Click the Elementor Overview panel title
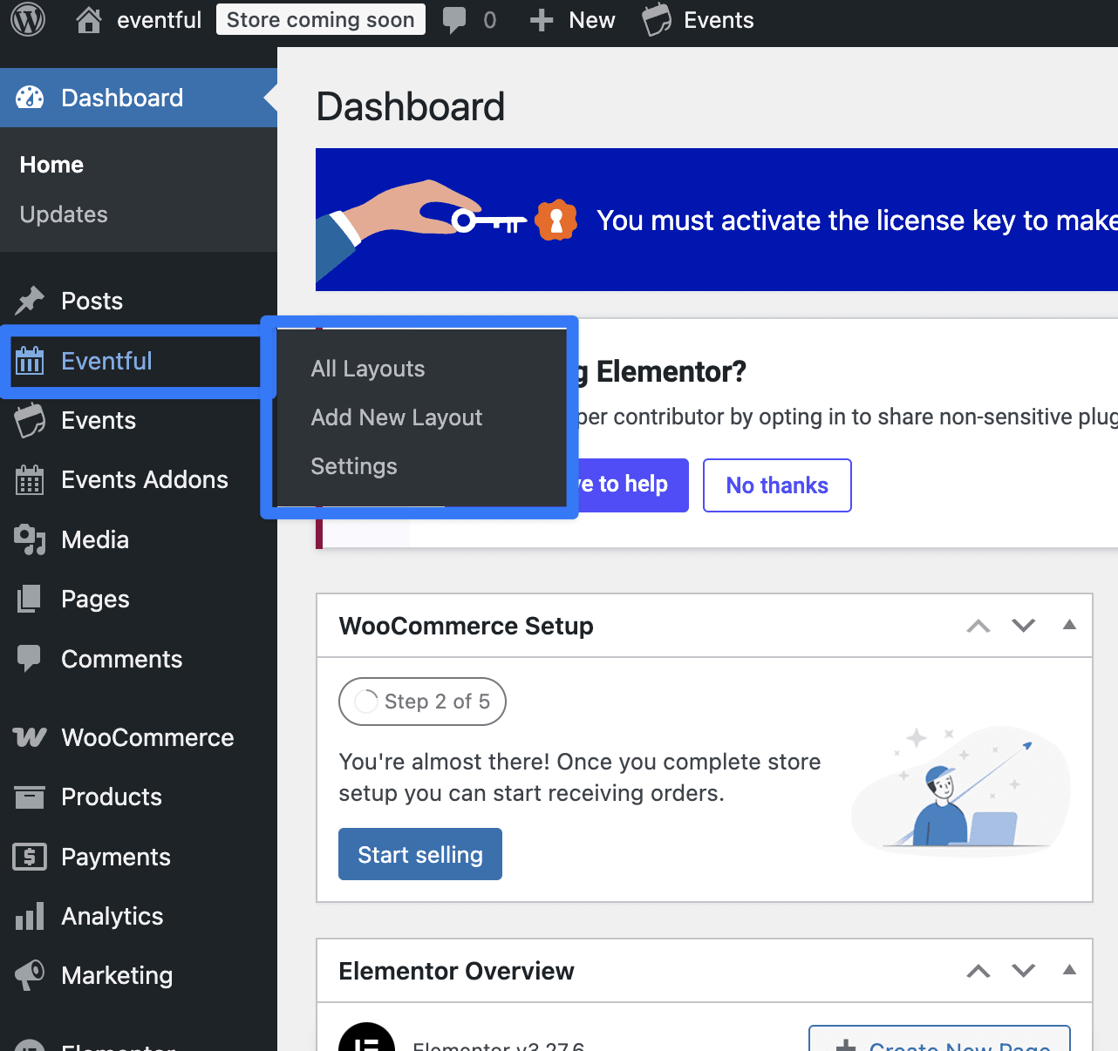Image resolution: width=1118 pixels, height=1051 pixels. tap(456, 971)
